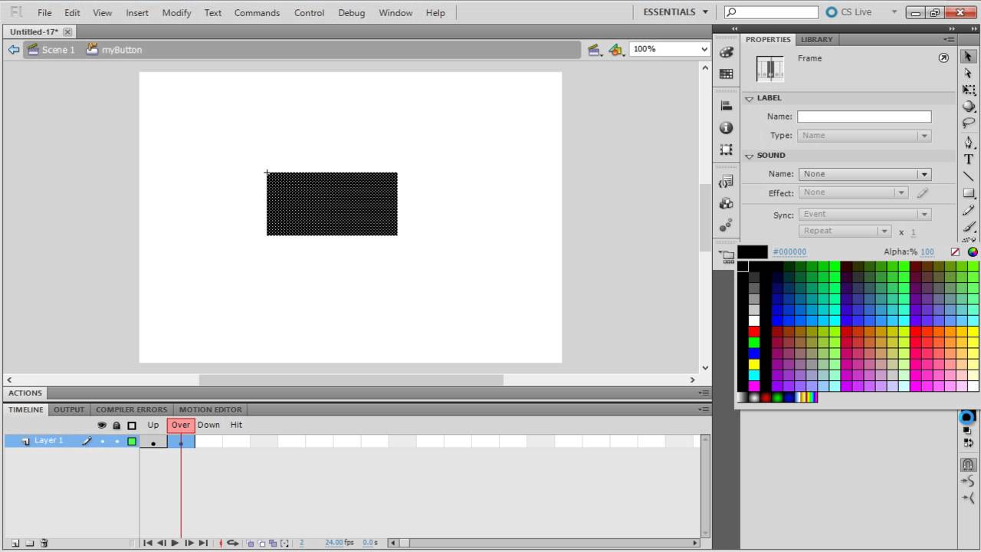Open the Insert menu
981x552 pixels.
click(x=137, y=13)
